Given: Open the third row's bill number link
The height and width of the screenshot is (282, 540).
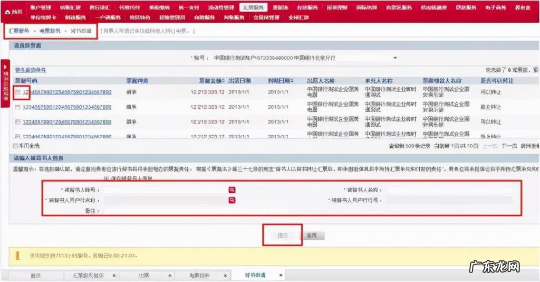Looking at the screenshot, I should (67, 121).
